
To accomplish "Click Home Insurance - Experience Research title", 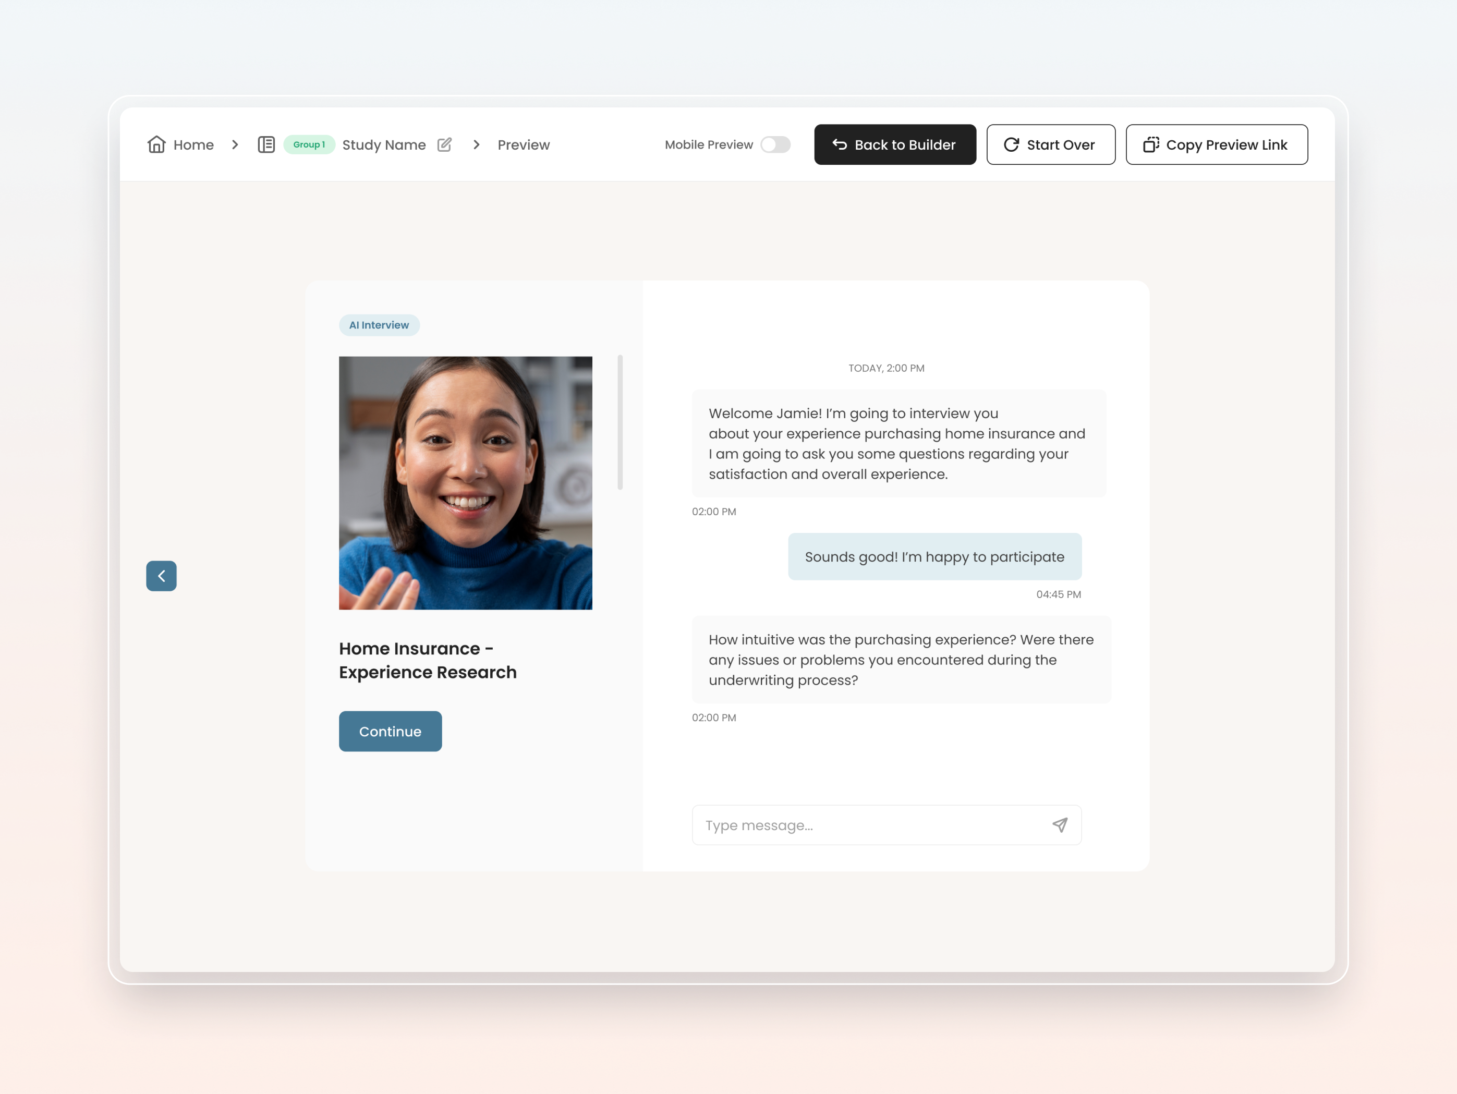I will tap(428, 660).
